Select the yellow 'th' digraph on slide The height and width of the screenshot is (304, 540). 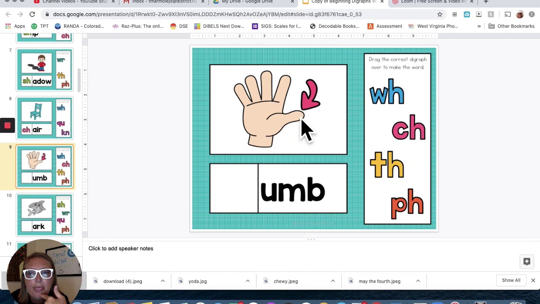click(387, 165)
